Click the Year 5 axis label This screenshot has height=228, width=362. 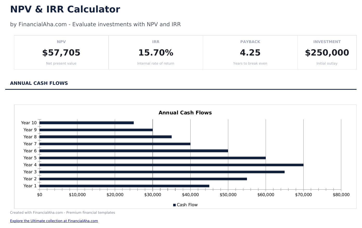[30, 158]
